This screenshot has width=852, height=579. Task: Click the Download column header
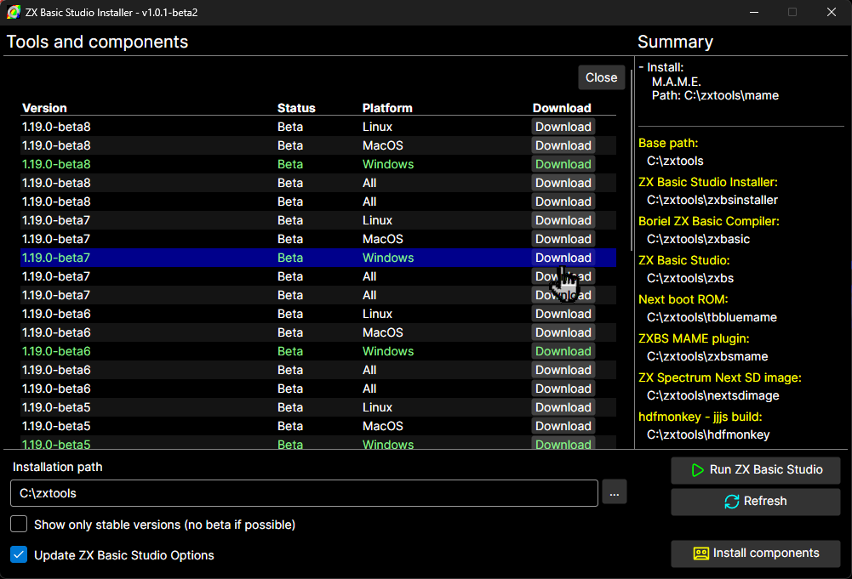(562, 108)
